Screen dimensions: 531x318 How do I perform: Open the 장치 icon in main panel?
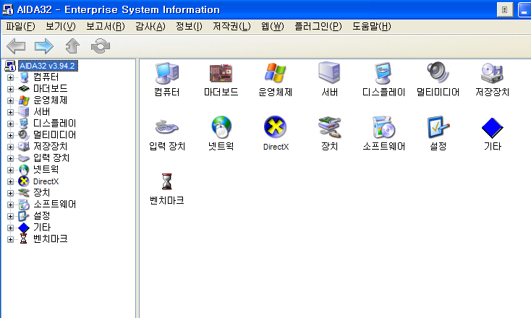[329, 127]
